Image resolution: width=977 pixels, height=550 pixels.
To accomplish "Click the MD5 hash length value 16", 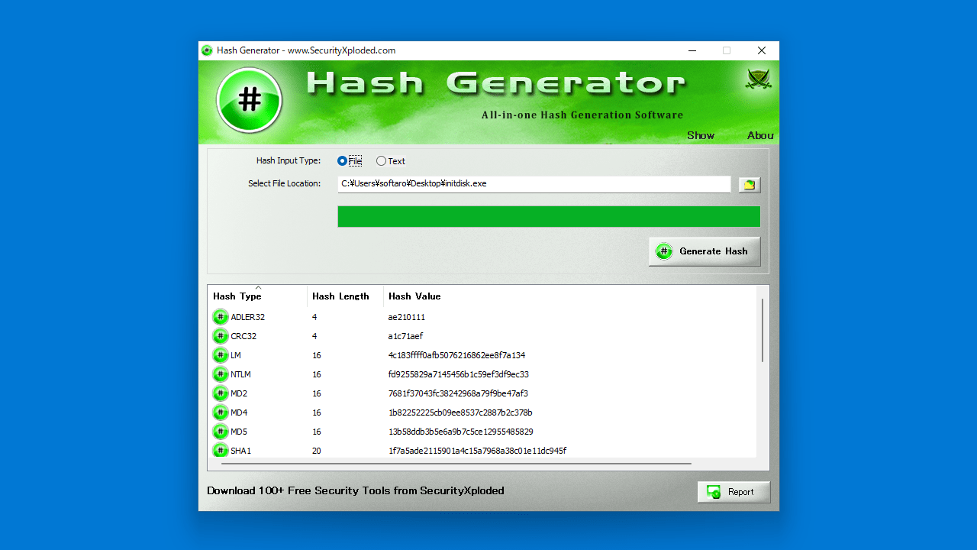I will point(317,432).
